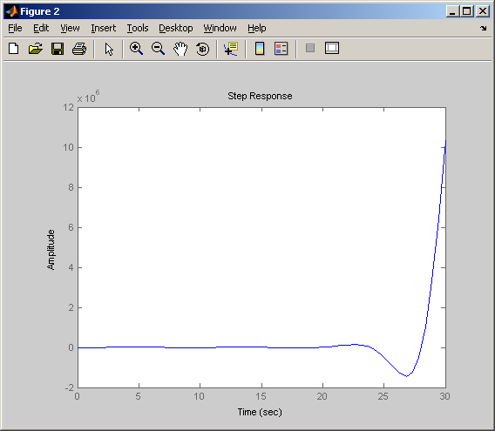Open the View menu
Screen dimensions: 495x431
70,28
